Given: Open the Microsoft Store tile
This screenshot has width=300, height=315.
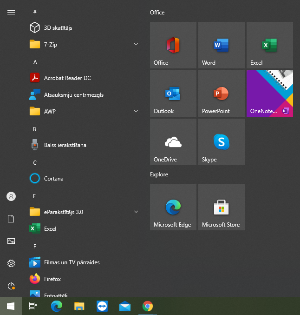Looking at the screenshot, I should click(221, 207).
